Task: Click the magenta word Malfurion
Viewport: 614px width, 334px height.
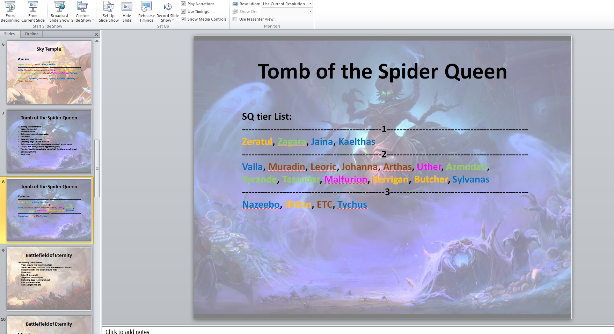Action: (x=346, y=179)
